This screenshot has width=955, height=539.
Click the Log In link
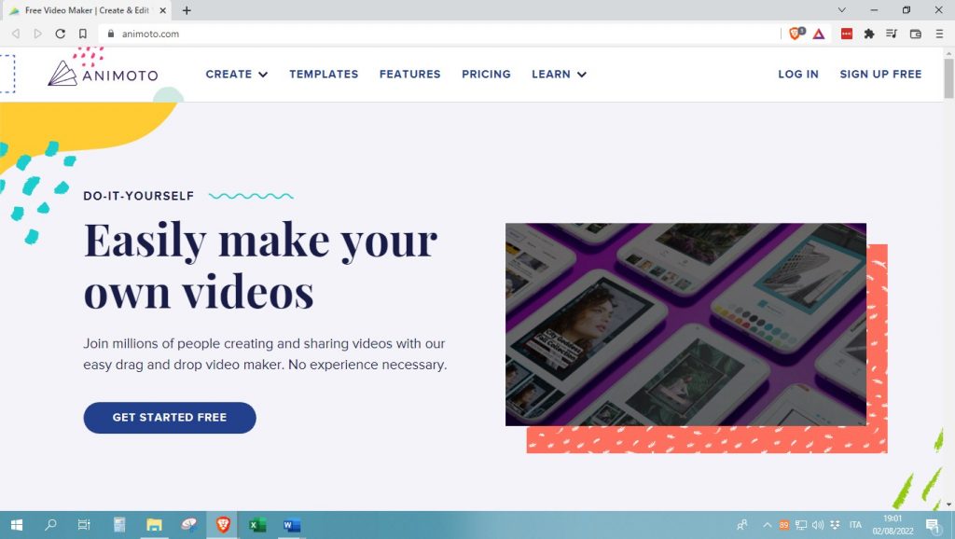tap(797, 74)
